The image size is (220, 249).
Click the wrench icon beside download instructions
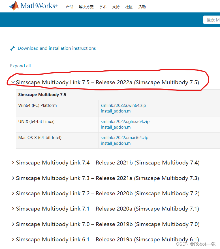[x=12, y=48]
